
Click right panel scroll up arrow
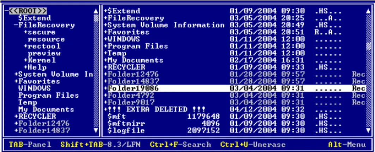[x=368, y=11]
